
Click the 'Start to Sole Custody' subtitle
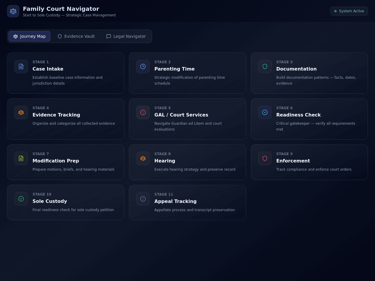pos(69,15)
